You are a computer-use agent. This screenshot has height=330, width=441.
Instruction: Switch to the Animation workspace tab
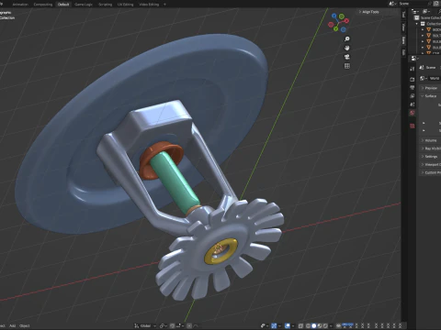point(20,5)
